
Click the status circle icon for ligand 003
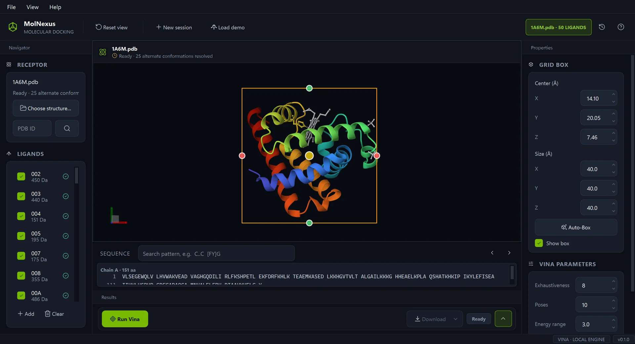(66, 196)
